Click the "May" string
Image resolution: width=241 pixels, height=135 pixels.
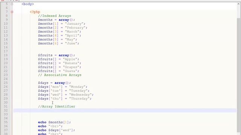70,39
